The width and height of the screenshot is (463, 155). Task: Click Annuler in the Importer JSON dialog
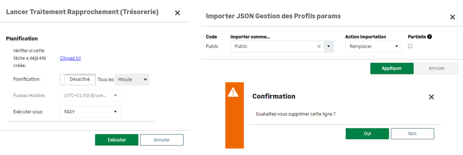pyautogui.click(x=436, y=68)
